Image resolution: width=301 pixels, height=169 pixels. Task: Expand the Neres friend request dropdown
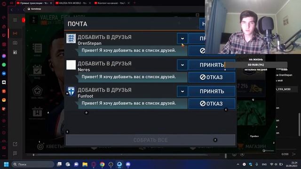(x=182, y=65)
